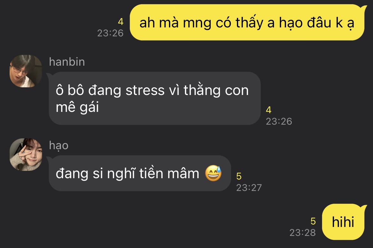Open hanbin's profile picture
This screenshot has width=373, height=248.
pyautogui.click(x=26, y=71)
